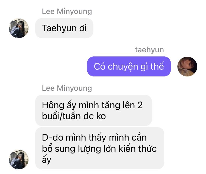Open Lee Minyoung's avatar beside the last message

[x=19, y=159]
